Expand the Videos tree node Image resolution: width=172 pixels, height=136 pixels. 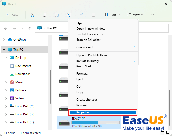tap(6, 98)
